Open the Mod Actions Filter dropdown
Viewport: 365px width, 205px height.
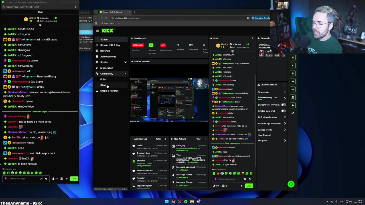click(198, 139)
